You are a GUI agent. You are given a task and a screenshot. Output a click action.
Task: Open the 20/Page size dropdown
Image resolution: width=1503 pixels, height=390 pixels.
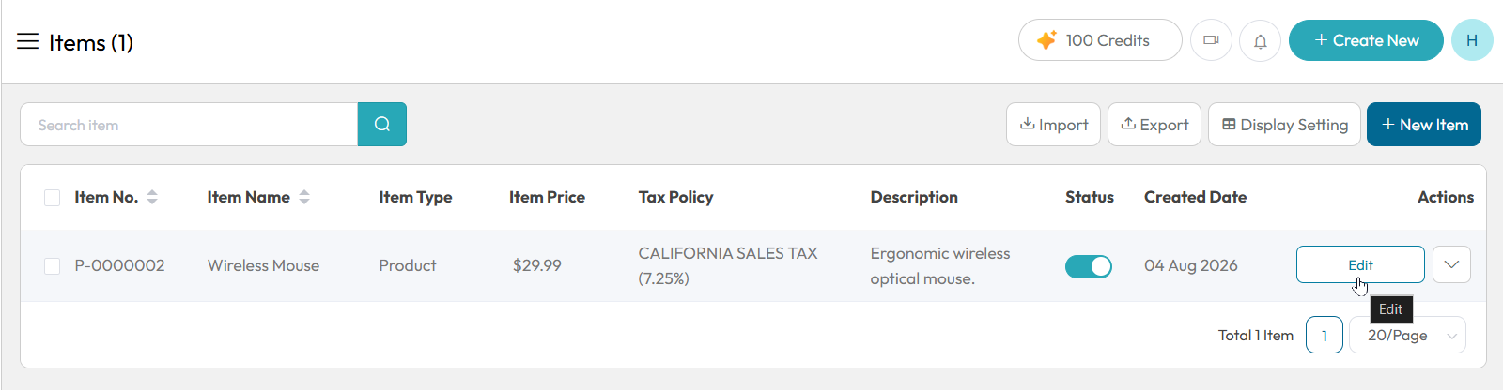click(1407, 335)
